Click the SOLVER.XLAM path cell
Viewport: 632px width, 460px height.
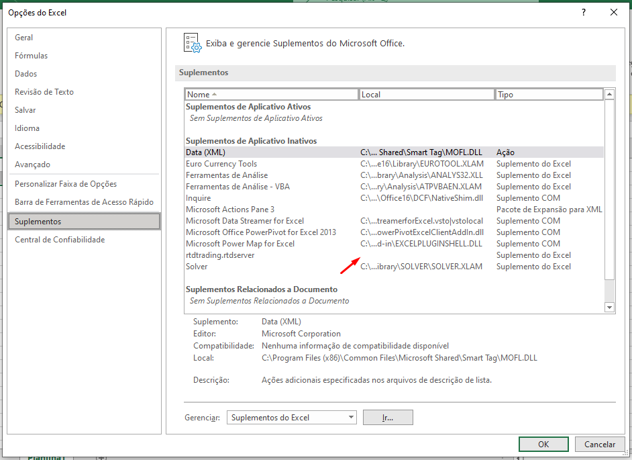(x=421, y=267)
